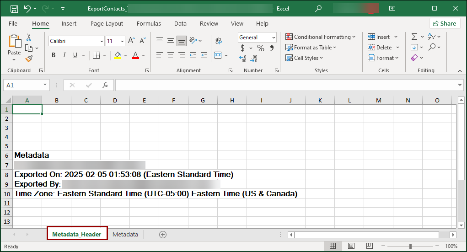Open the Formulas ribbon tab
The width and height of the screenshot is (467, 252).
[149, 23]
